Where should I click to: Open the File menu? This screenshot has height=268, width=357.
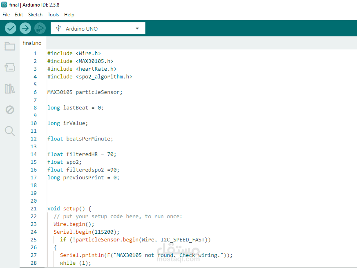pyautogui.click(x=6, y=15)
